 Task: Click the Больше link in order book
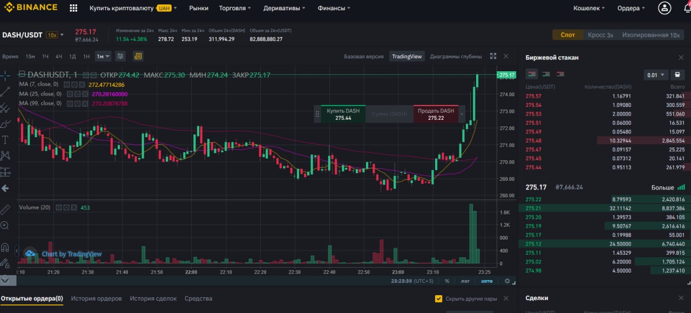662,187
